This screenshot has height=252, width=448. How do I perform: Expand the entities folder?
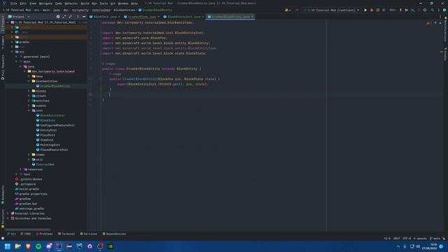29,101
